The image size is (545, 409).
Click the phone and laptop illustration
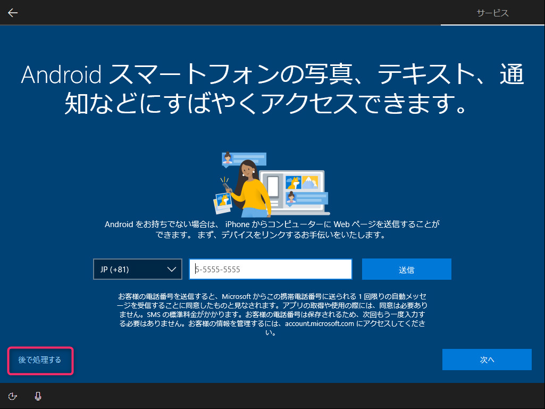271,185
